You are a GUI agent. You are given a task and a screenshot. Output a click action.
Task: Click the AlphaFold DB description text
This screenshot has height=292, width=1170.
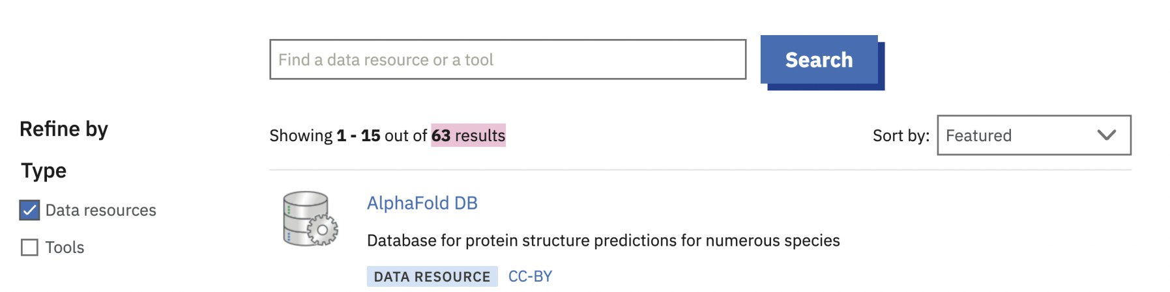(x=603, y=241)
